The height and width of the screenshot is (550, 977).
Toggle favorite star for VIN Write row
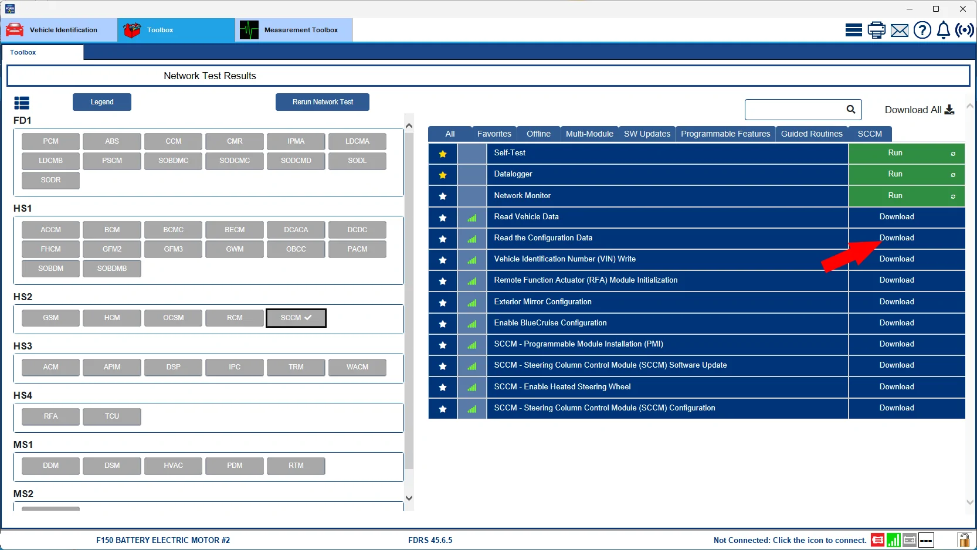pos(443,260)
